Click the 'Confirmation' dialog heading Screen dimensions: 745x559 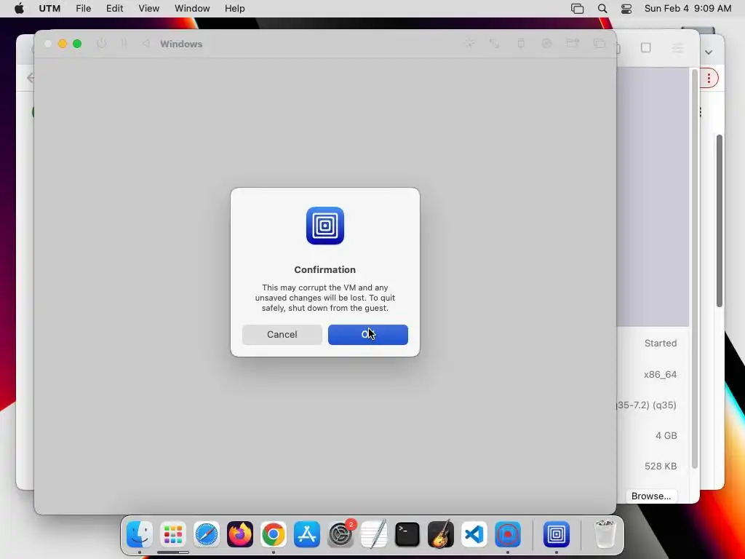point(325,269)
